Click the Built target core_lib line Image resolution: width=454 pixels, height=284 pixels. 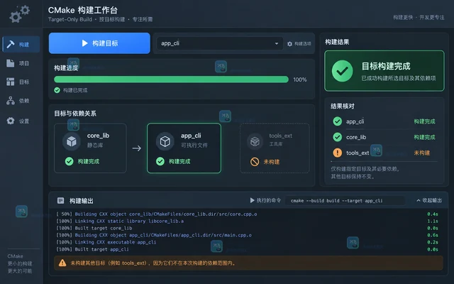pos(94,228)
